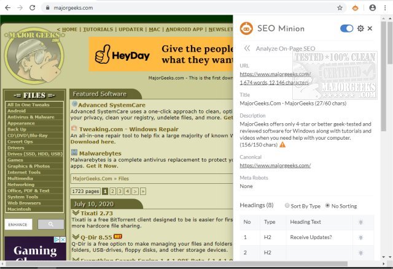Click the Major Geeks logo

(x=34, y=55)
